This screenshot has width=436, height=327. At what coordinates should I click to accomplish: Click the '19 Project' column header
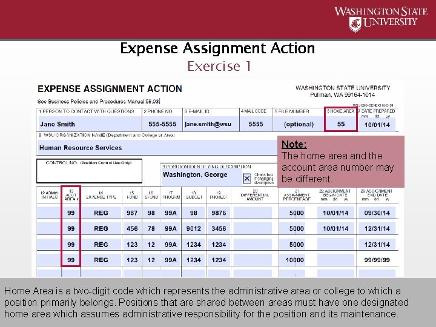point(219,195)
